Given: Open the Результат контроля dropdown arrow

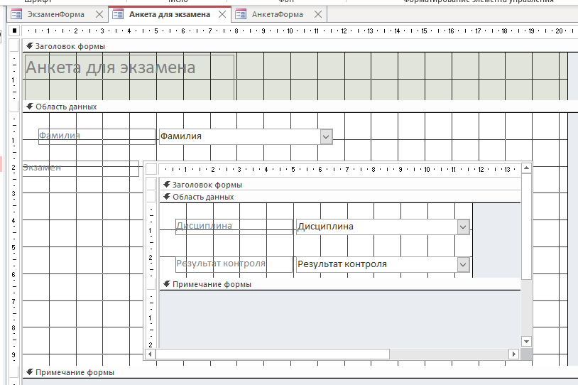Looking at the screenshot, I should point(463,265).
